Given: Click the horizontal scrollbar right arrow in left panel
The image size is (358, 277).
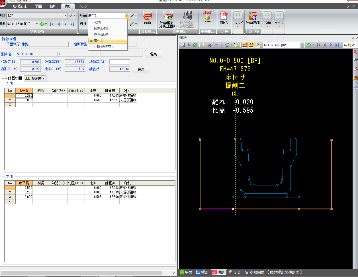Looking at the screenshot, I should [x=174, y=273].
